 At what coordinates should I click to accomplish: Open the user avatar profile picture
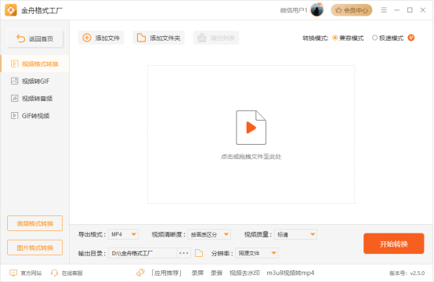click(317, 10)
